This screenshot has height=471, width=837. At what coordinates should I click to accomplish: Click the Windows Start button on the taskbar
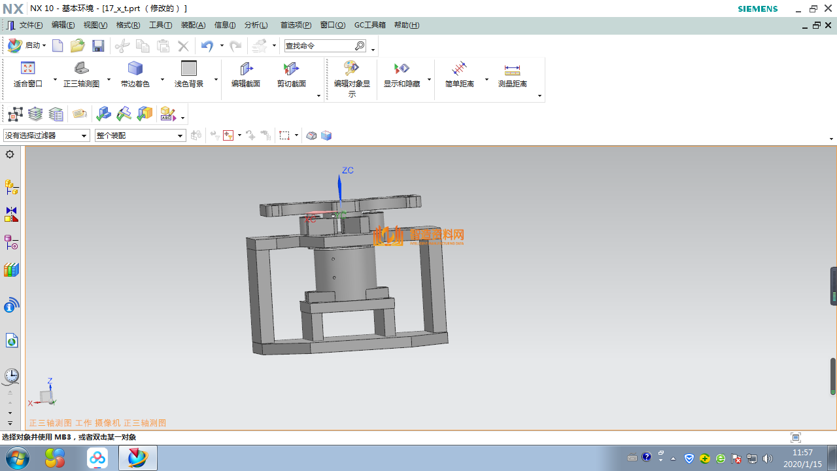tap(18, 458)
